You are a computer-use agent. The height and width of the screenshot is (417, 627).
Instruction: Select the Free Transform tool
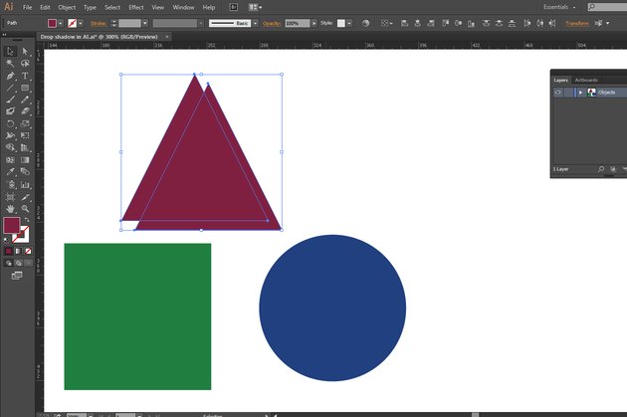coord(25,136)
